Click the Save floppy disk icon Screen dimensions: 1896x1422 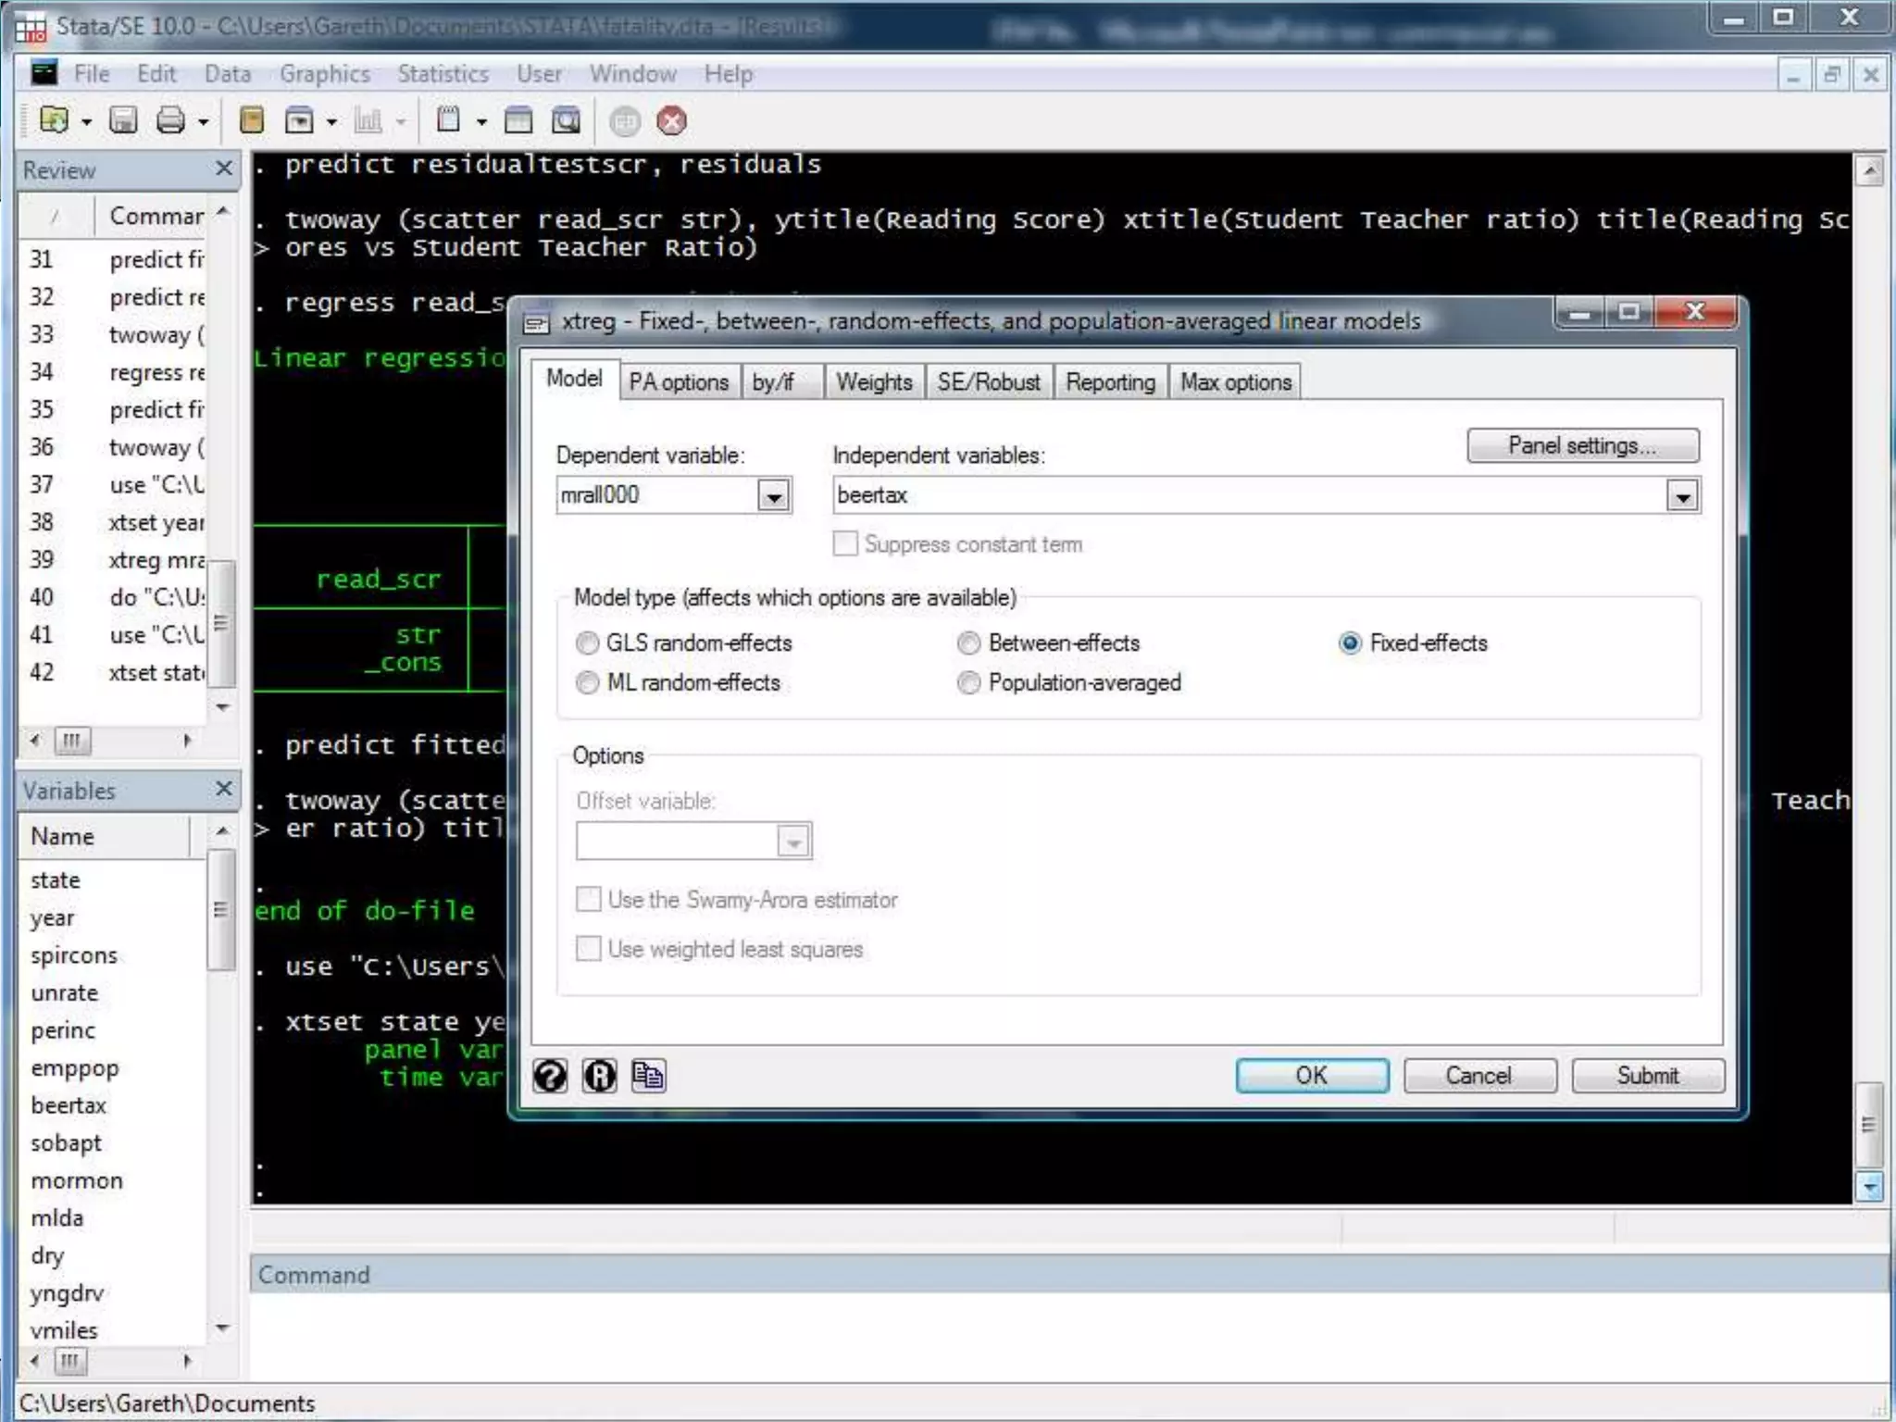coord(123,120)
